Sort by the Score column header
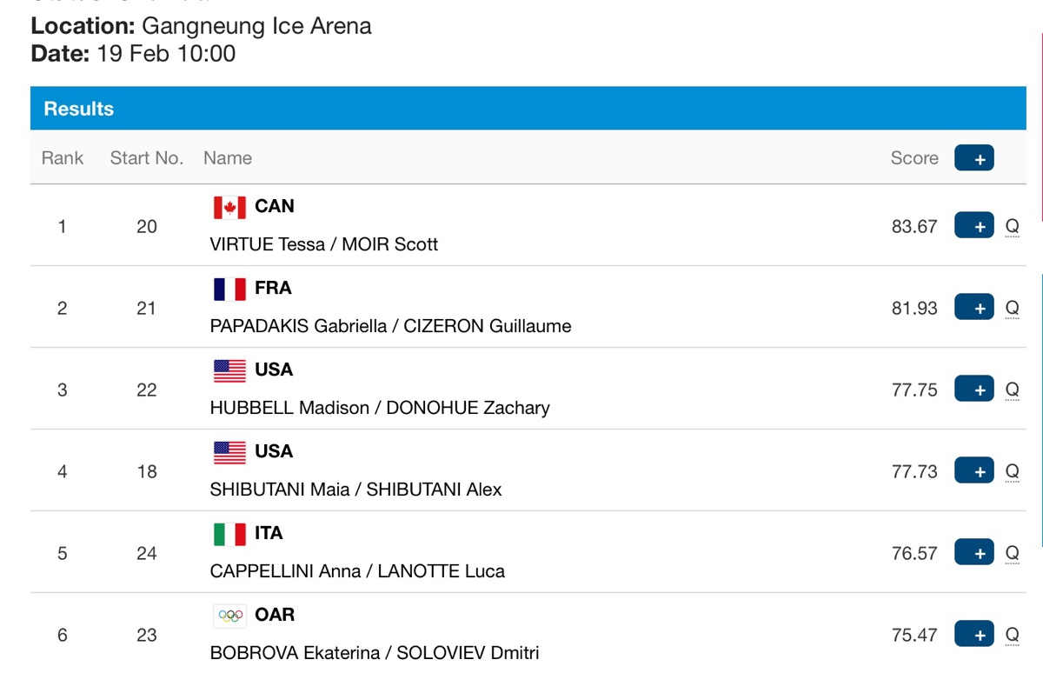 point(914,158)
